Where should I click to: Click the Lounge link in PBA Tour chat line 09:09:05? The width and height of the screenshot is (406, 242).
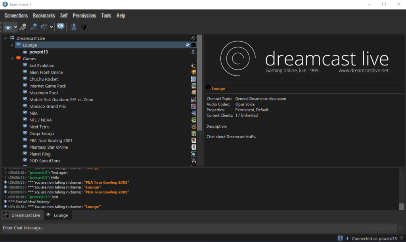click(92, 187)
